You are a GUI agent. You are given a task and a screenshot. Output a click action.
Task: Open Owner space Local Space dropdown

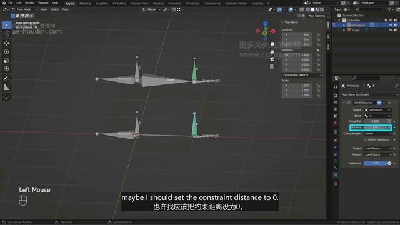(377, 154)
